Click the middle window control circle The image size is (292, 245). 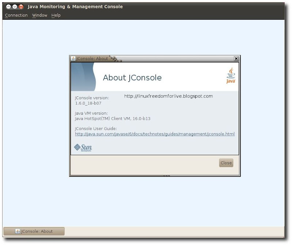[x=14, y=6]
